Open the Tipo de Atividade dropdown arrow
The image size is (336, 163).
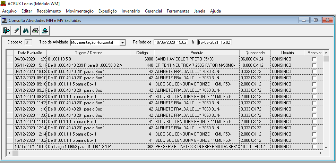click(x=122, y=42)
